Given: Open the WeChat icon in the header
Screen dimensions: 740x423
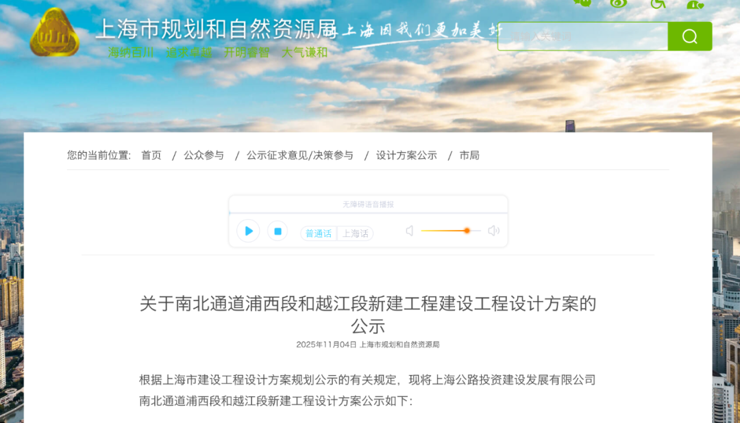Looking at the screenshot, I should 582,3.
